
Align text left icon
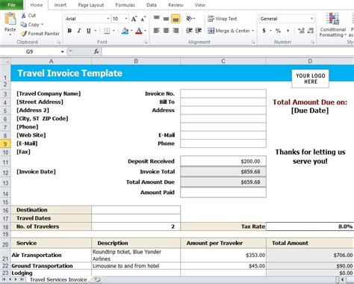[157, 31]
